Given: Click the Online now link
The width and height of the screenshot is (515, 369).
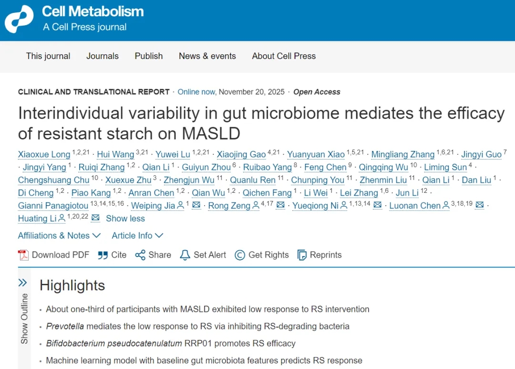Looking at the screenshot, I should [x=196, y=92].
